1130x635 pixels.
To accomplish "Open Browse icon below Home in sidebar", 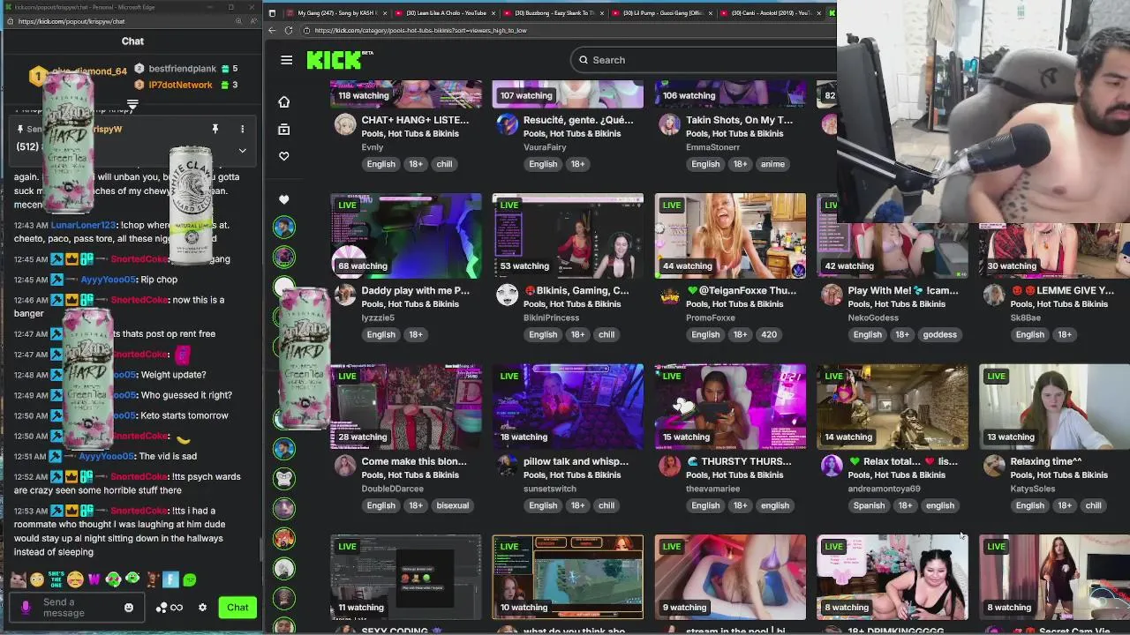I will pos(283,129).
